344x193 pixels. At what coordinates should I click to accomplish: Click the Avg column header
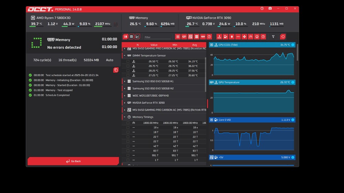click(x=194, y=45)
